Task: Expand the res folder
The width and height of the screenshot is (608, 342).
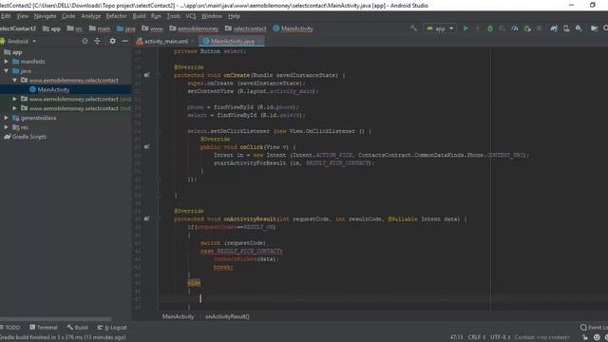Action: coord(7,126)
